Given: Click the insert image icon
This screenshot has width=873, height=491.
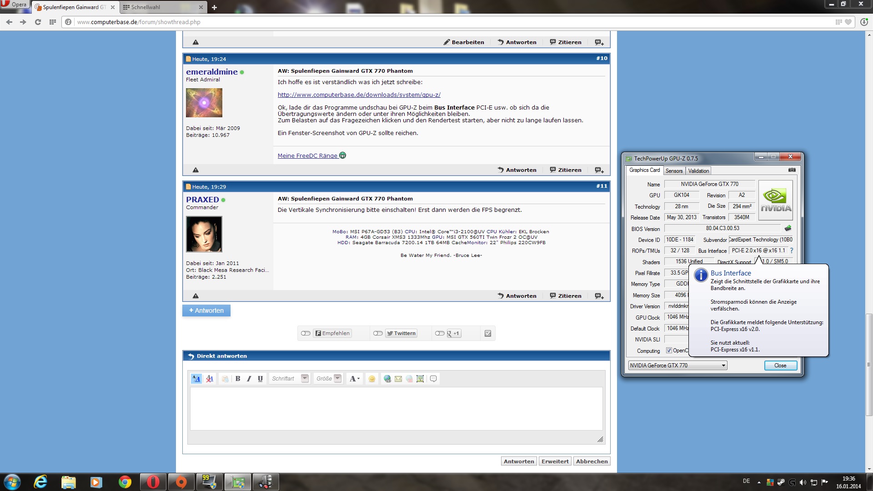Looking at the screenshot, I should (420, 379).
